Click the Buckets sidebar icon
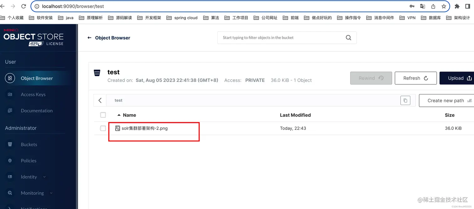This screenshot has height=209, width=474. (10, 144)
